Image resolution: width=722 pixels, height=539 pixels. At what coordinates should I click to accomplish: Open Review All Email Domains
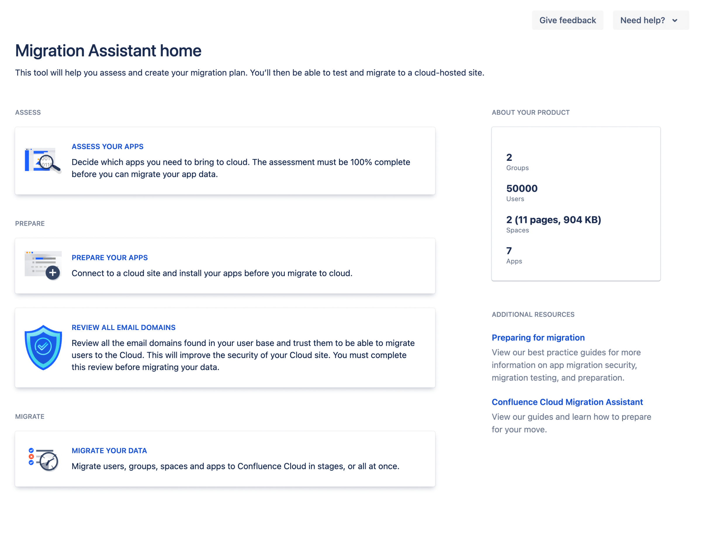123,327
